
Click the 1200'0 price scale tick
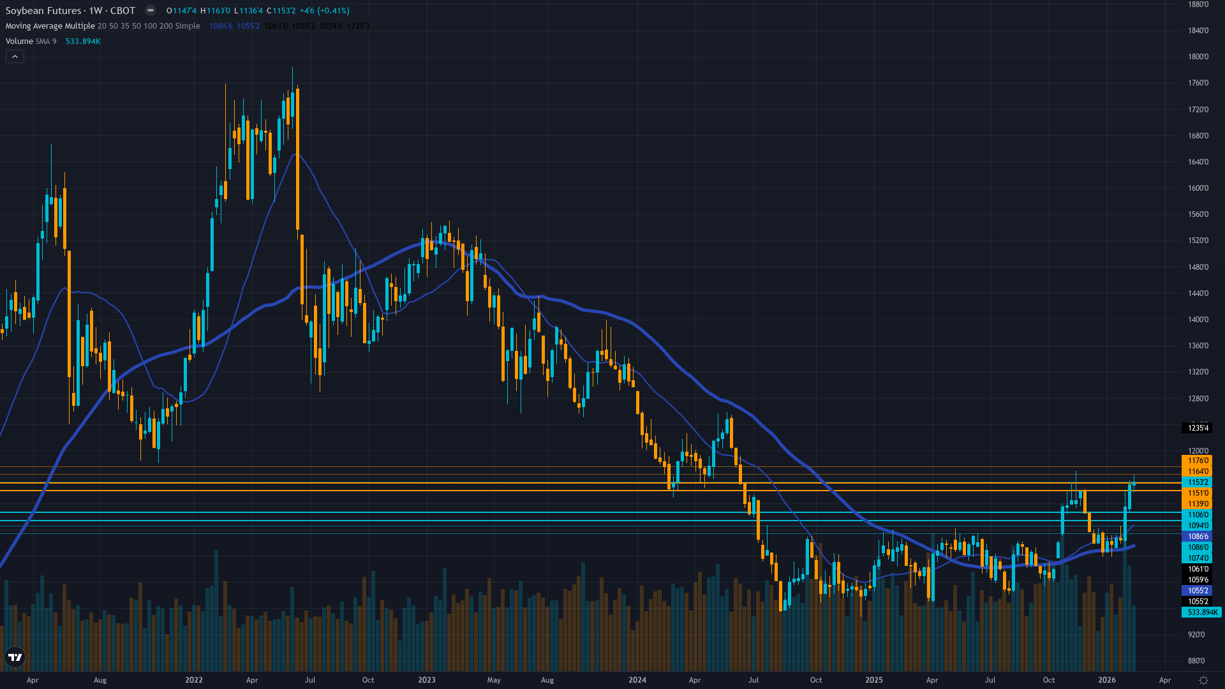tap(1198, 450)
